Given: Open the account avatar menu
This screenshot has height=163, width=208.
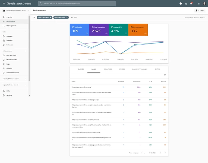Looking at the screenshot, I should (204, 4).
